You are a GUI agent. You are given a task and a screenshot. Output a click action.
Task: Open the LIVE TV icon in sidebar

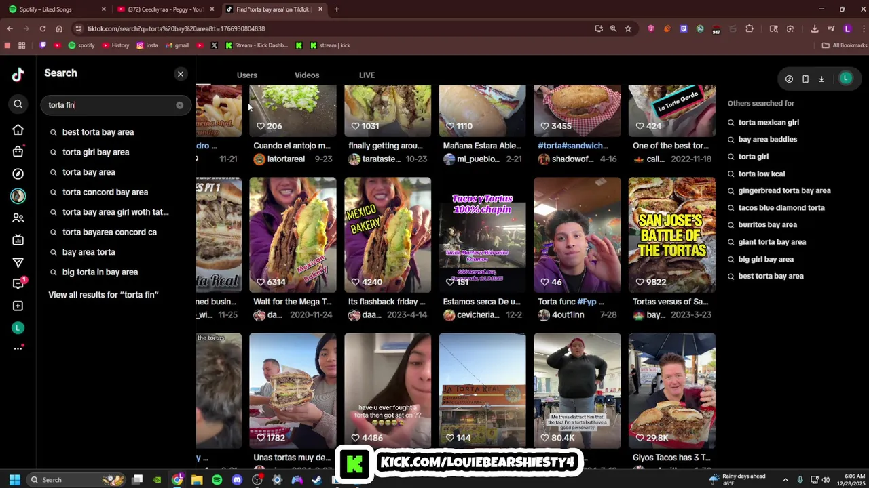tap(18, 240)
